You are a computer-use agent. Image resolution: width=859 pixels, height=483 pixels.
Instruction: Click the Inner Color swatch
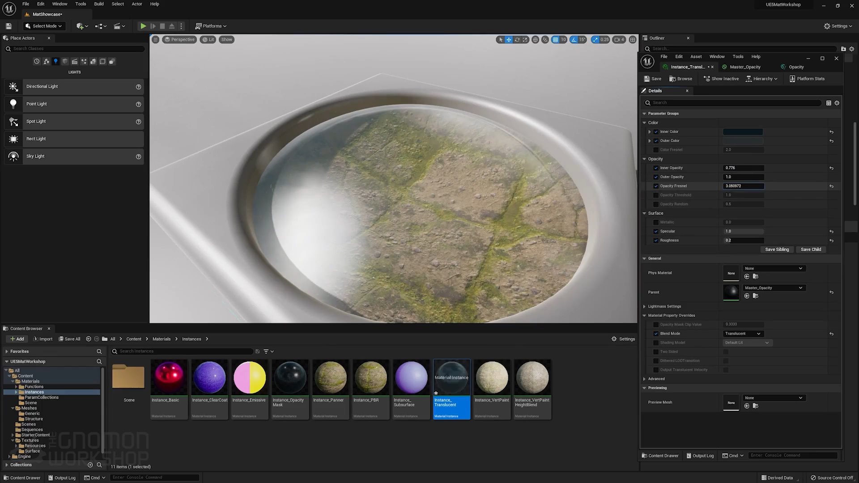743,132
